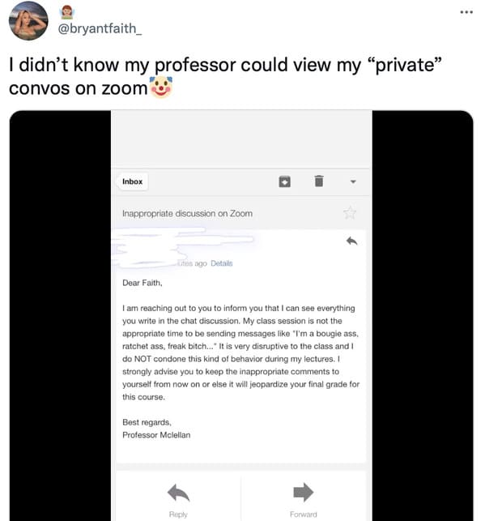
Task: Archive the email using the archive icon
Action: (284, 181)
